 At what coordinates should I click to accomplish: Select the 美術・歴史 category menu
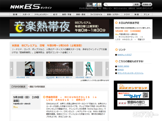click(x=81, y=15)
